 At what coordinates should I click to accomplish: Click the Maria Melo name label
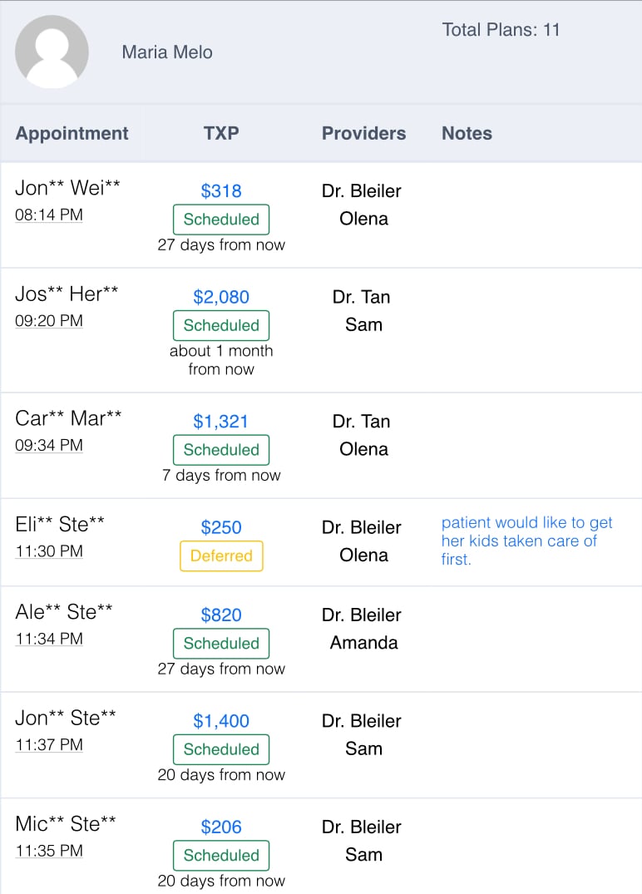click(167, 52)
